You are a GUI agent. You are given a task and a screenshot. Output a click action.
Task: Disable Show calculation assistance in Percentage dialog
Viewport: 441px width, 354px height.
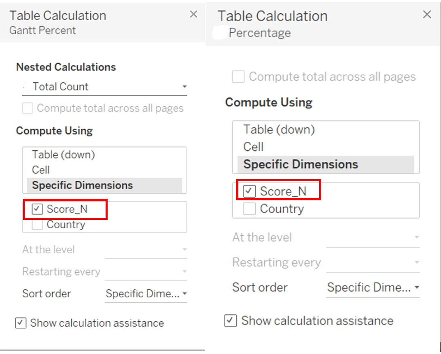[x=231, y=321]
